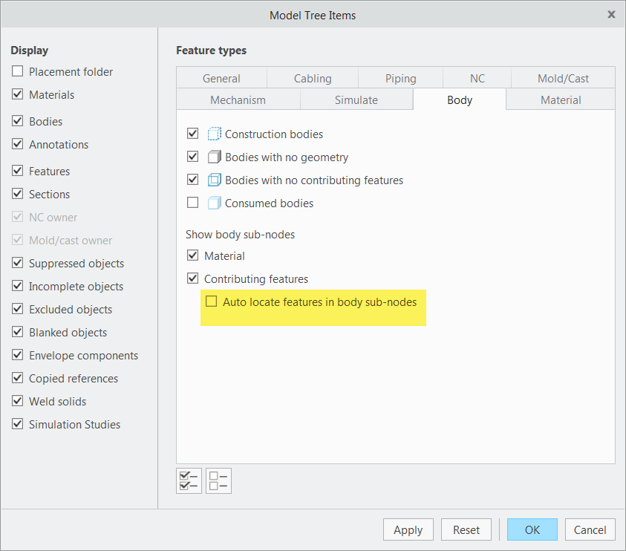Uncheck the Weld solids option

click(17, 401)
